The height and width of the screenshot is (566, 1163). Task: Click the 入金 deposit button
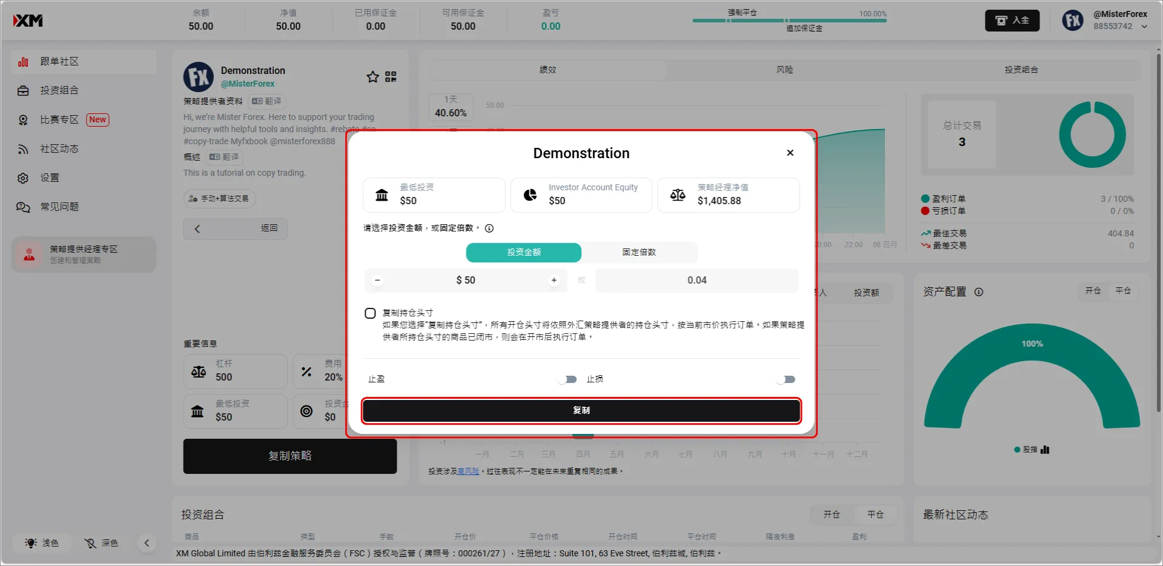point(1012,21)
